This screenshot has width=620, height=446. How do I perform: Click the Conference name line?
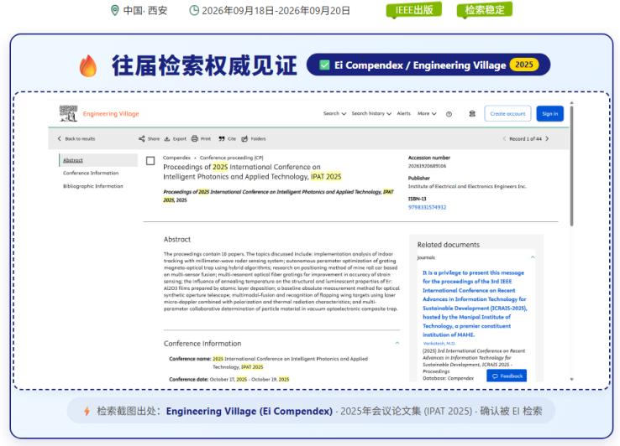point(269,363)
